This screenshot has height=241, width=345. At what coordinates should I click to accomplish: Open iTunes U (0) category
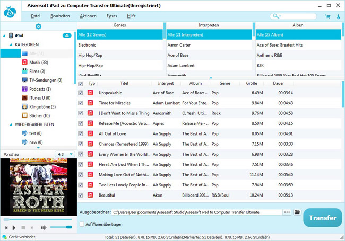pos(40,98)
